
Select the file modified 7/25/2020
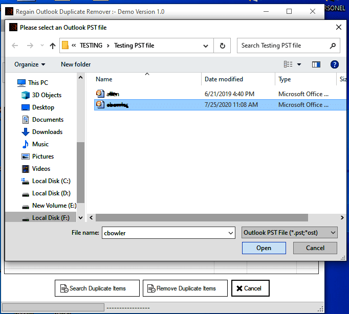(220, 105)
